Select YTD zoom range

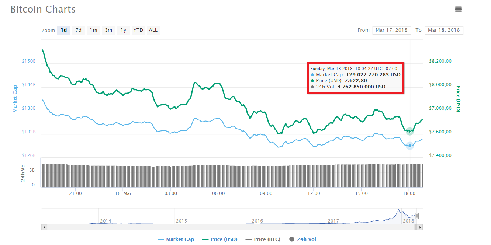138,30
